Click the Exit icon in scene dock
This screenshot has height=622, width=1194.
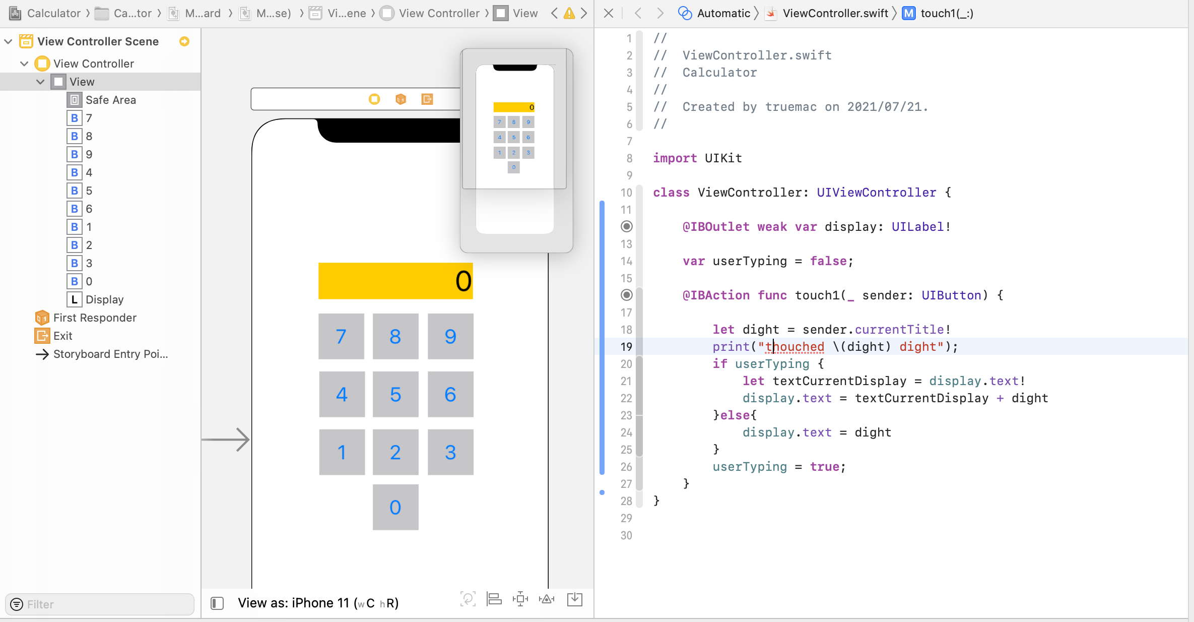(427, 99)
